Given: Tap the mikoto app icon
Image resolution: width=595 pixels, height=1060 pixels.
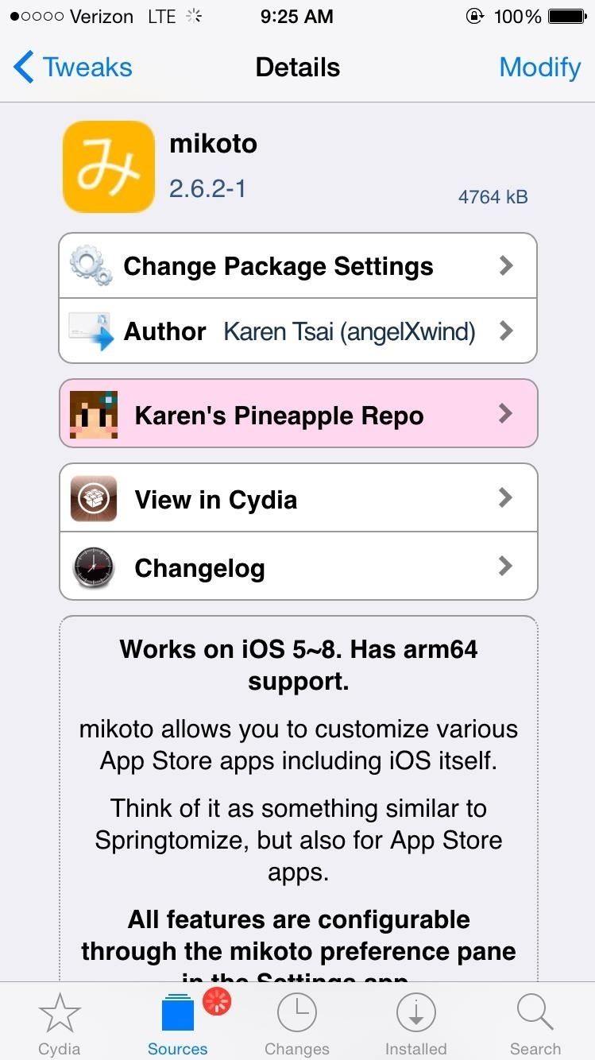Looking at the screenshot, I should coord(108,165).
